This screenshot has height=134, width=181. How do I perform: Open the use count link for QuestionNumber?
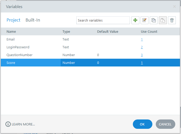pyautogui.click(x=142, y=55)
